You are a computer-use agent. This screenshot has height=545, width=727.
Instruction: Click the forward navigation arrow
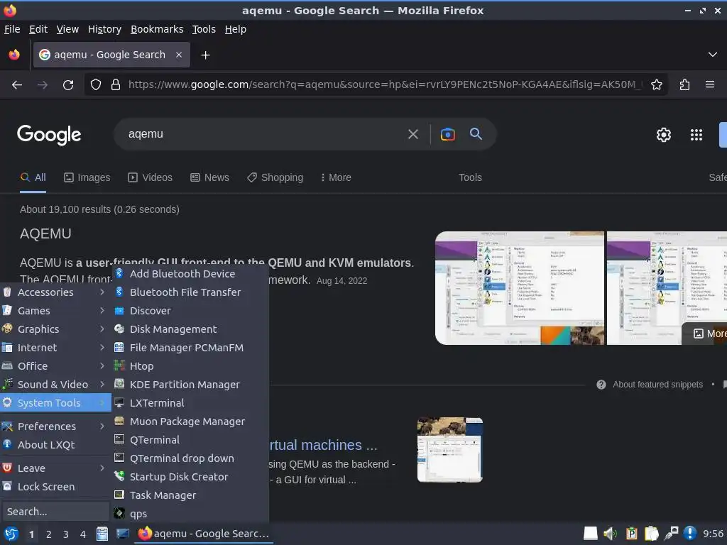click(43, 85)
